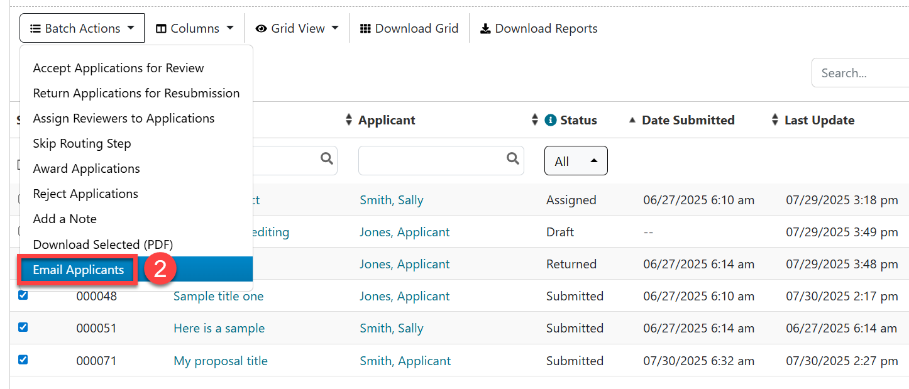
Task: Open the Grid View dropdown
Action: (297, 28)
